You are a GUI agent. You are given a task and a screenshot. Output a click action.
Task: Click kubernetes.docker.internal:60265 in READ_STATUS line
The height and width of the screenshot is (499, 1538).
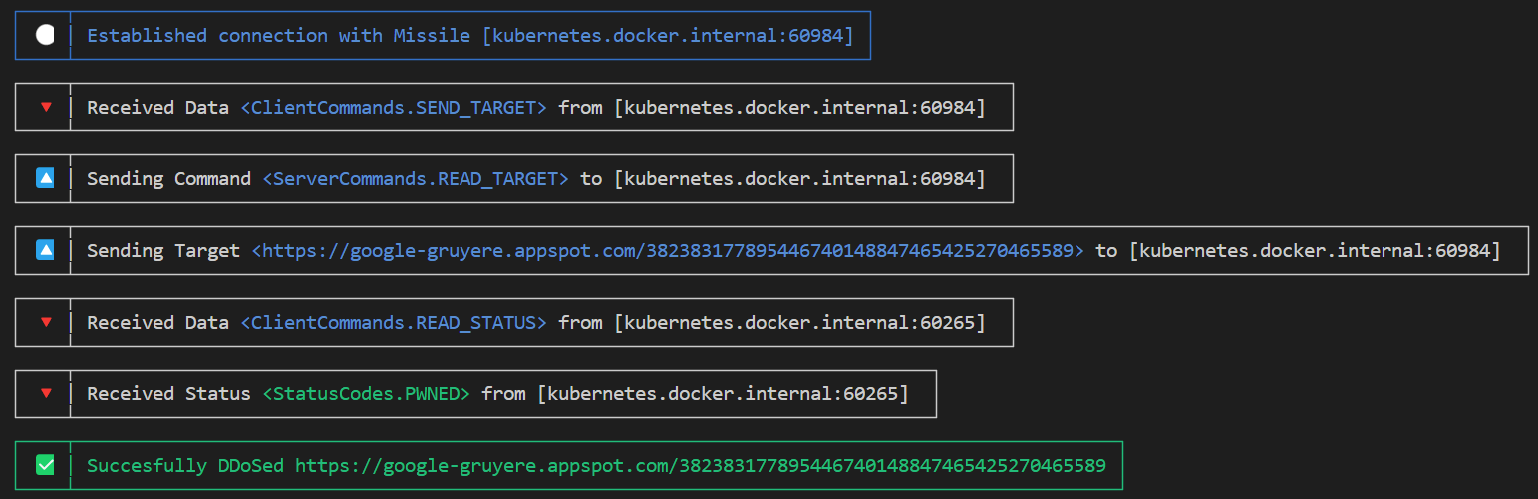point(799,322)
